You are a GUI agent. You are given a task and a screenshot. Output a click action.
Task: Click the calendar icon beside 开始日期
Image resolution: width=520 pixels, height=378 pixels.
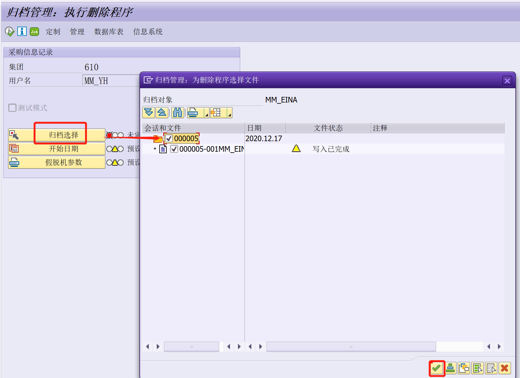click(14, 149)
